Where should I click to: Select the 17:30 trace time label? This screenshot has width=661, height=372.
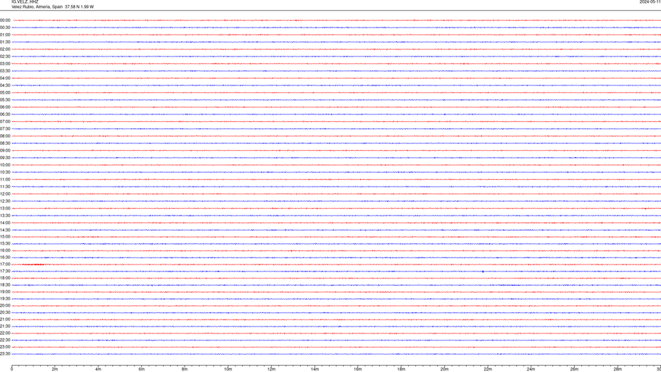click(x=5, y=271)
